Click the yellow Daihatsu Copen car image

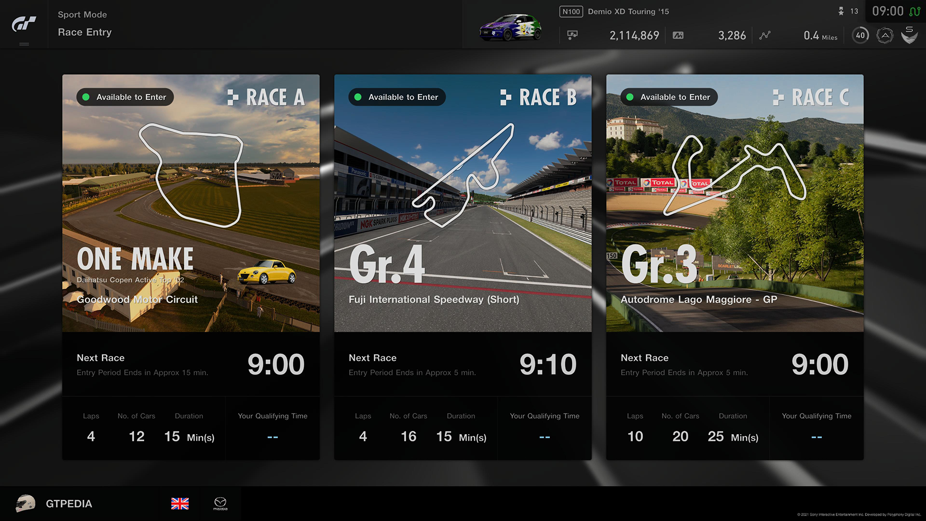click(267, 272)
